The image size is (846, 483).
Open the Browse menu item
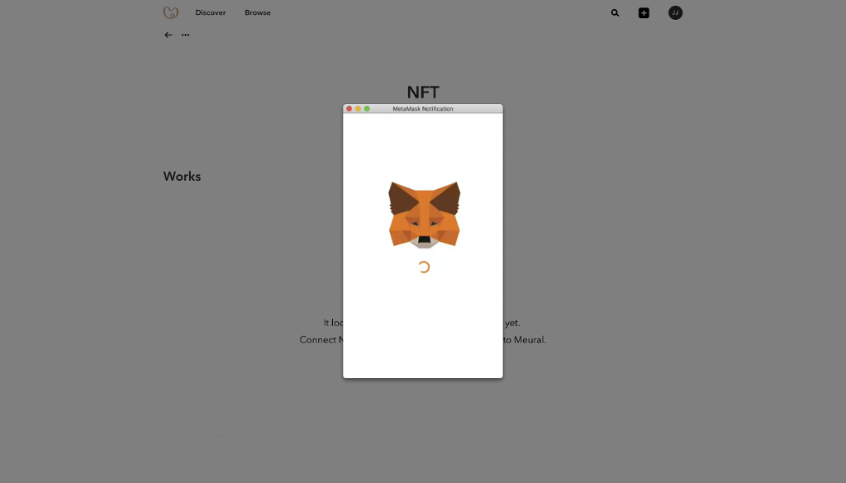[x=258, y=13]
